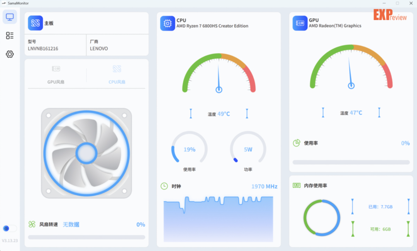Click the GPU card icon

click(300, 23)
